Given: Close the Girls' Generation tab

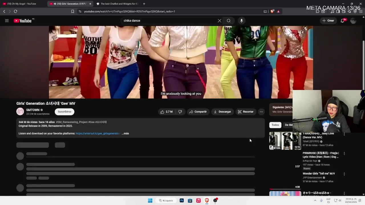Looking at the screenshot, I should [90, 4].
